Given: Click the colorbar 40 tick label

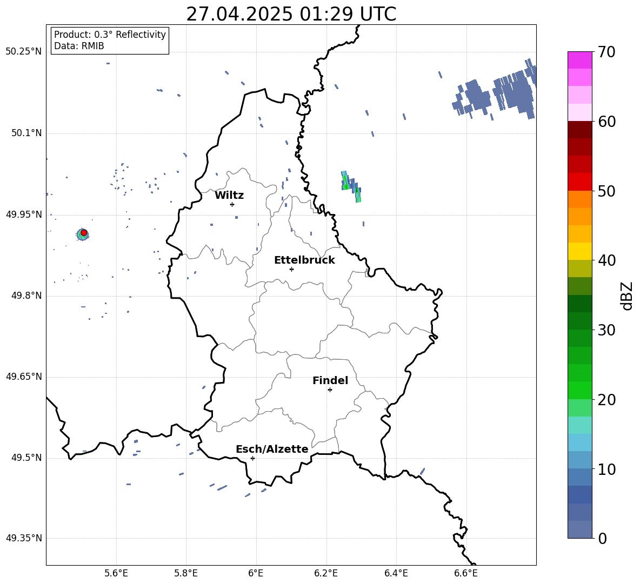Looking at the screenshot, I should tap(607, 260).
